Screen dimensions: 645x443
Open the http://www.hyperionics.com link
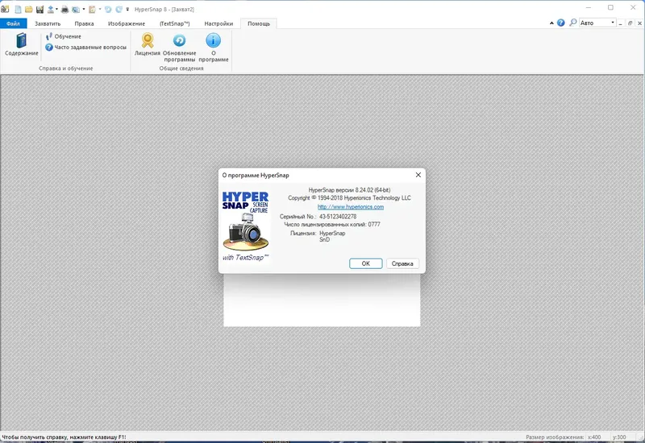[351, 207]
